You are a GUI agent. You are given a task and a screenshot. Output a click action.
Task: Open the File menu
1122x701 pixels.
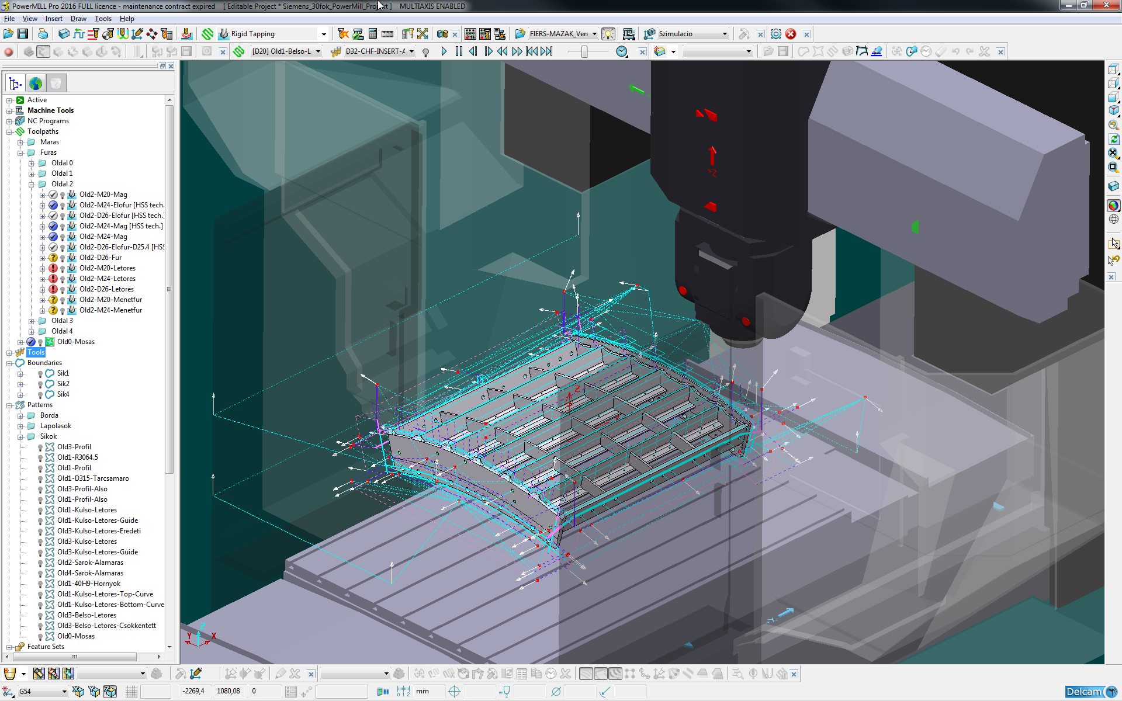click(x=9, y=19)
